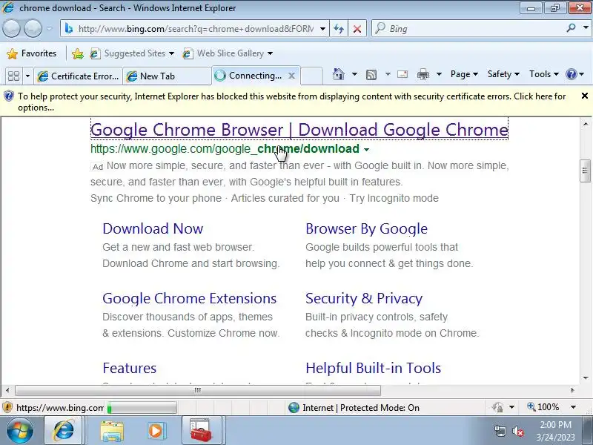Open the tab list dropdown arrow
The width and height of the screenshot is (593, 445).
27,76
